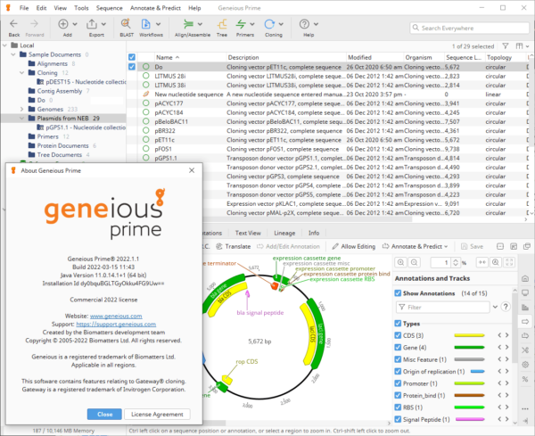This screenshot has height=436, width=535.
Task: Uncheck the Promoter (1) checkbox
Action: pos(398,383)
